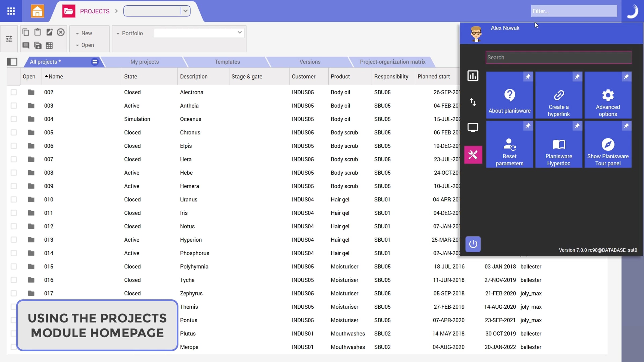The image size is (644, 362).
Task: Open the apps grid menu
Action: tap(11, 11)
